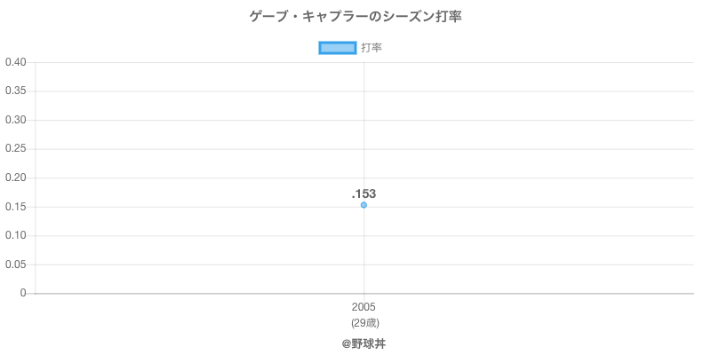Click the 0.40 y-axis label

(x=15, y=62)
